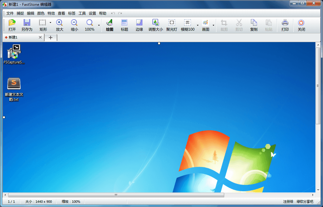Minimize the FastStone editor window
323x207 pixels.
(x=295, y=3)
